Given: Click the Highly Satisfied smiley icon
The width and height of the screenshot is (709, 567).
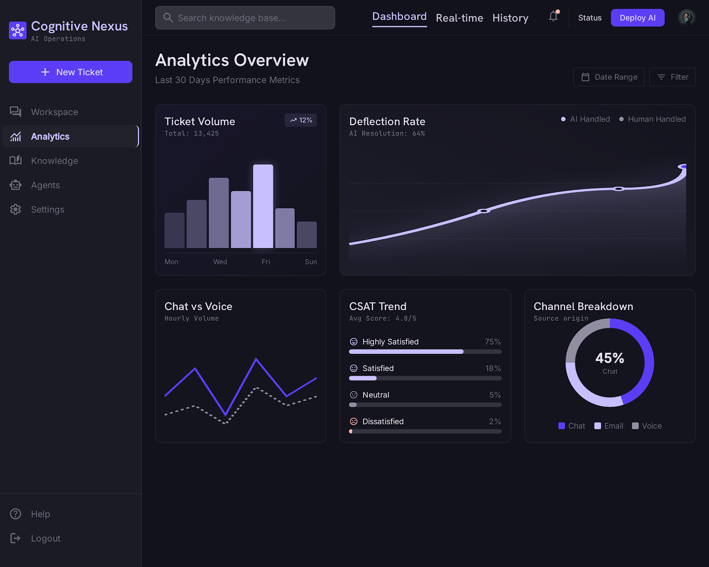Looking at the screenshot, I should 354,342.
